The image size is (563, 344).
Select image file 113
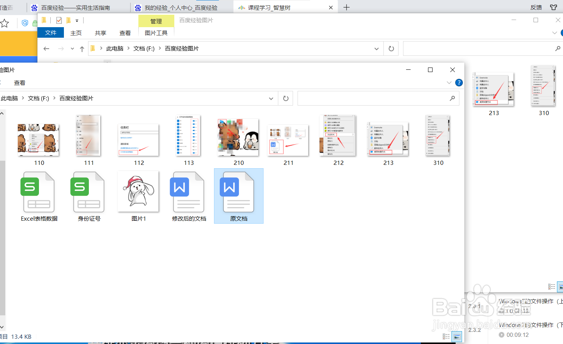[x=188, y=136]
